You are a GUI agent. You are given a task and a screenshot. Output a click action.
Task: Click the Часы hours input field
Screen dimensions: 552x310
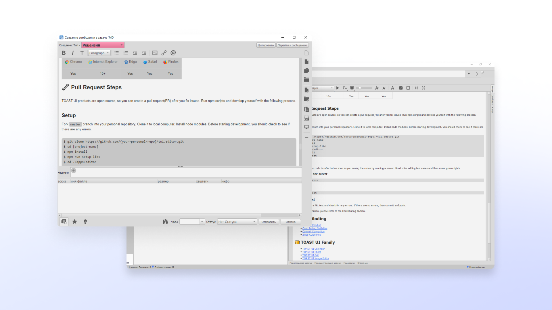tap(189, 222)
